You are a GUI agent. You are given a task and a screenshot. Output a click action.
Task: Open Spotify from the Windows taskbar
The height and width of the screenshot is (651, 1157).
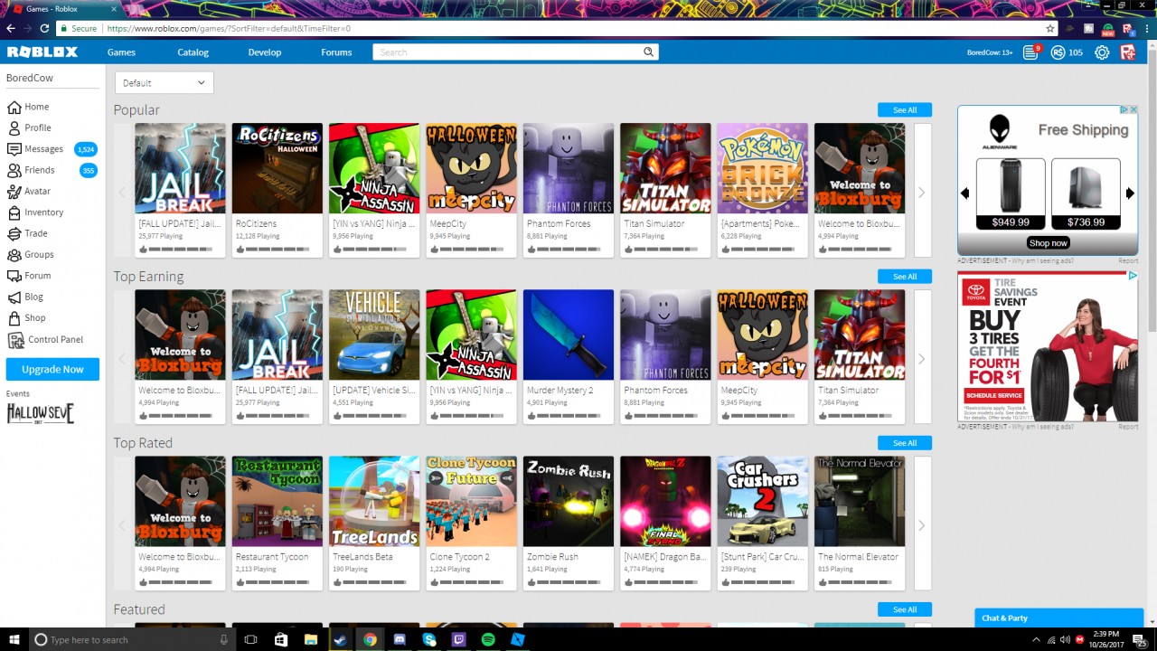coord(488,639)
